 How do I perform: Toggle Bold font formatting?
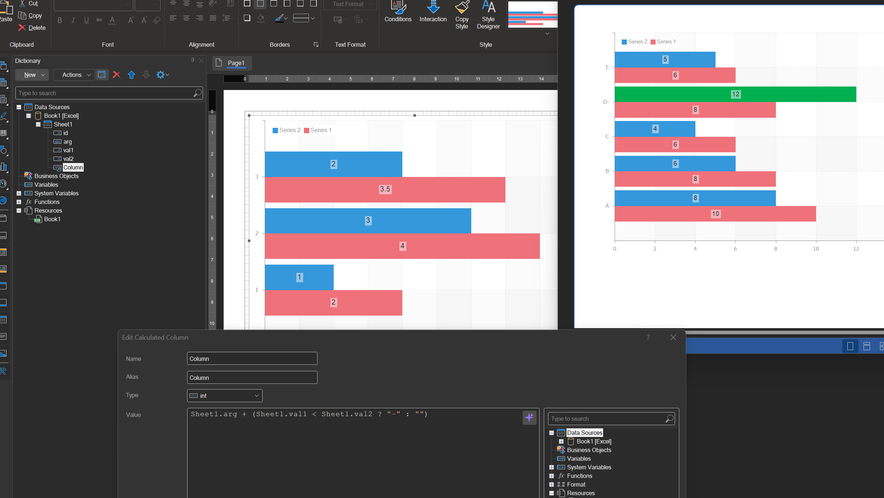coord(60,20)
